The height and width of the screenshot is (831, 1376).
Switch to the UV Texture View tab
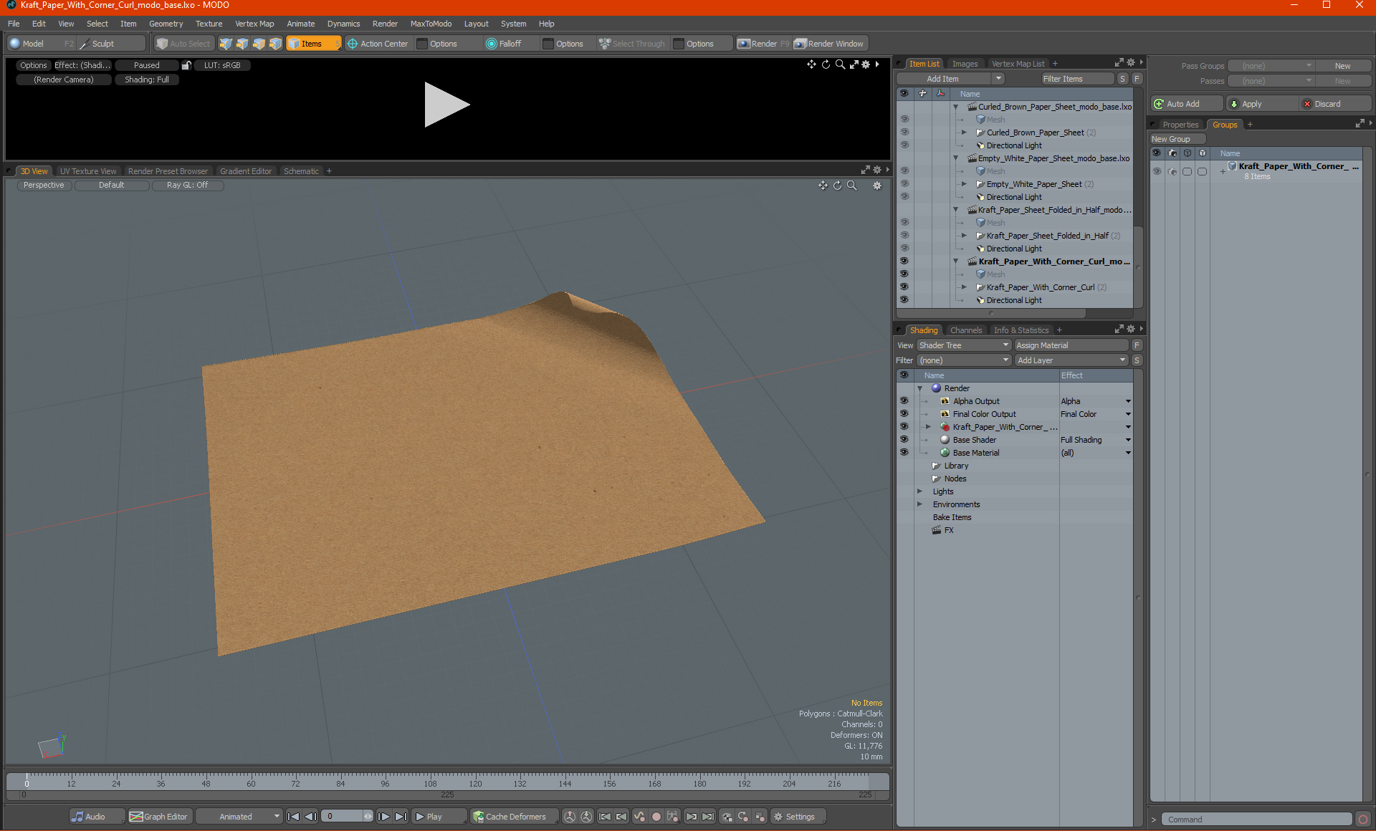(87, 170)
